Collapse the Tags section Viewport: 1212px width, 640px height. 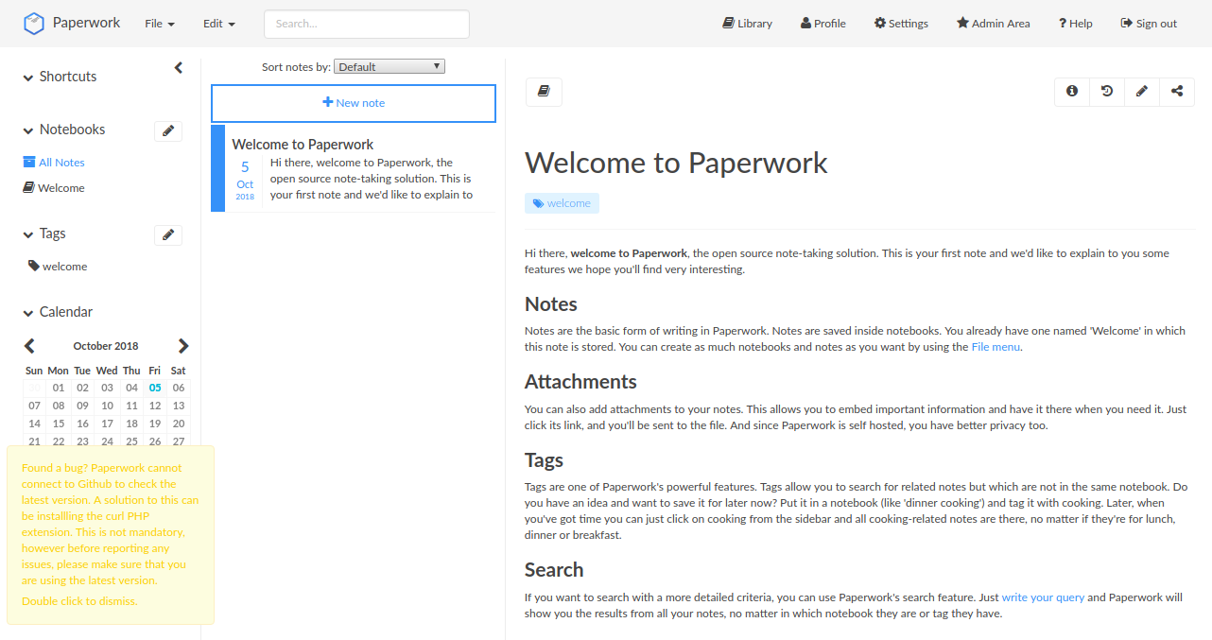coord(43,234)
